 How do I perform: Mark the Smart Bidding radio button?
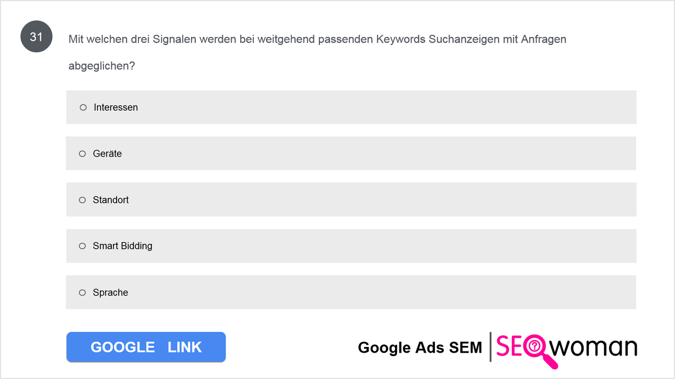click(83, 246)
